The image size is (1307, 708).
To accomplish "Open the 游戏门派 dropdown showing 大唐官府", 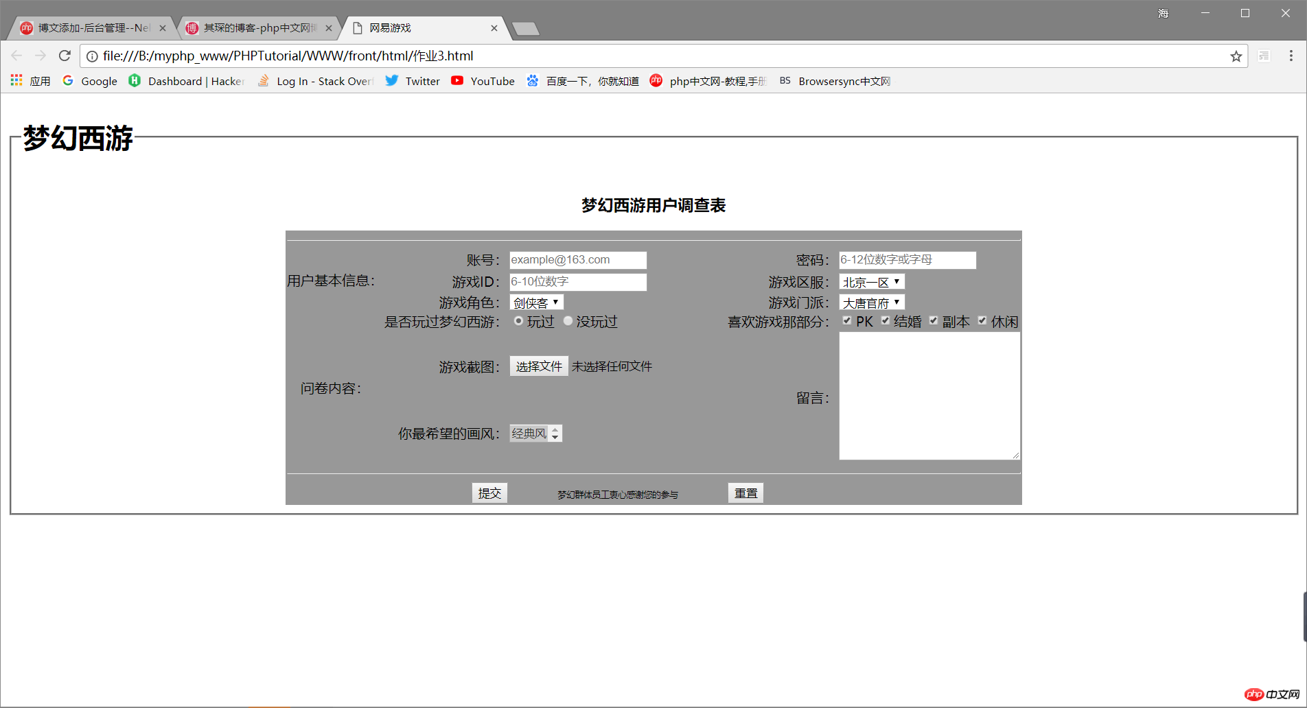I will (x=872, y=303).
